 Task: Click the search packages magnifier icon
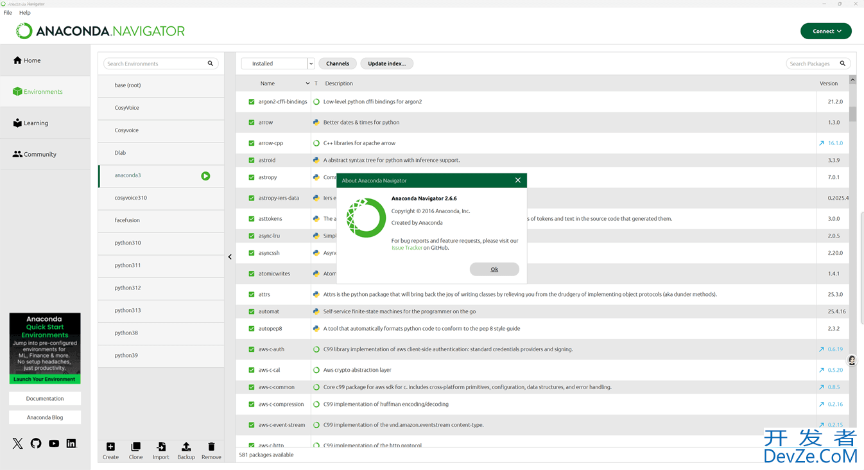coord(843,64)
